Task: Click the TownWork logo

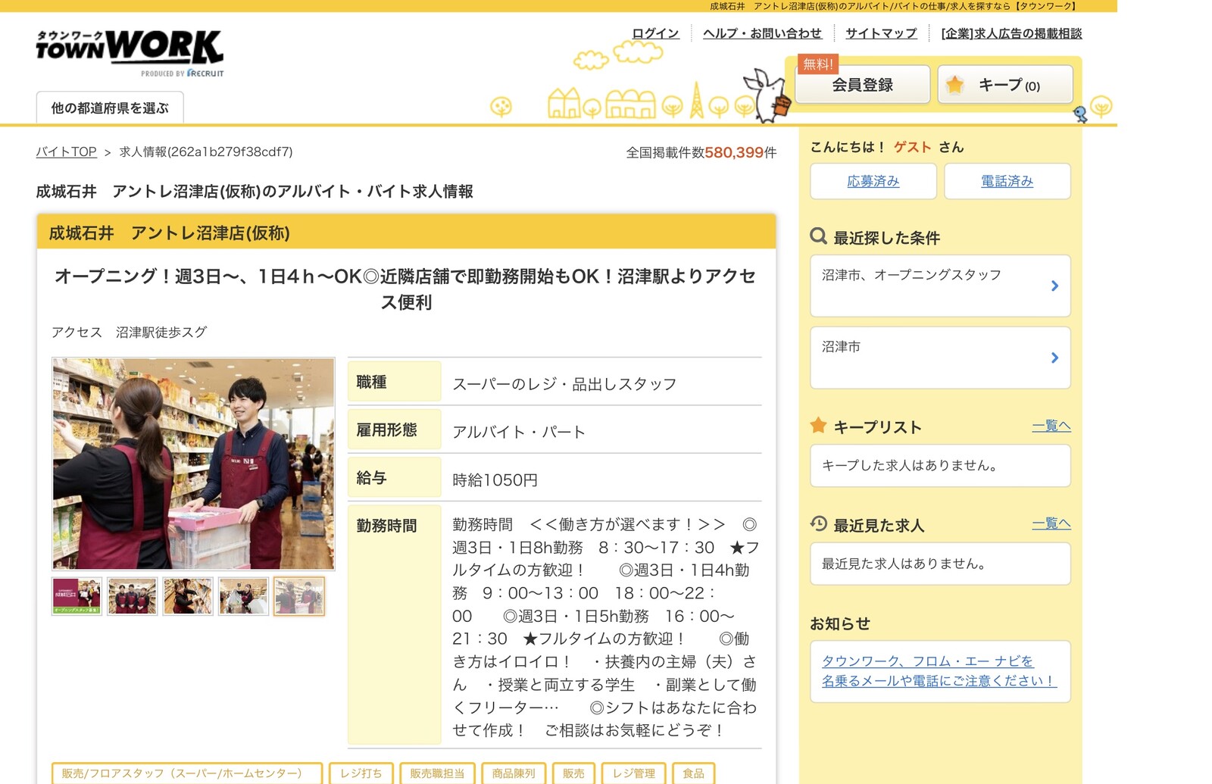Action: [x=130, y=52]
